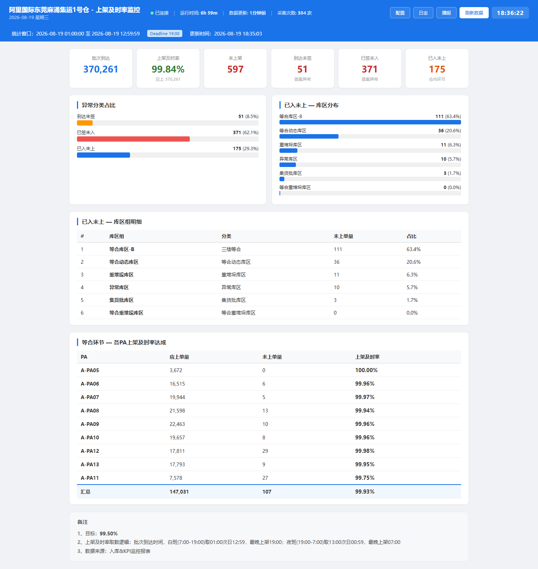Refresh data with 刷新数据 button
The width and height of the screenshot is (538, 569).
click(x=474, y=13)
